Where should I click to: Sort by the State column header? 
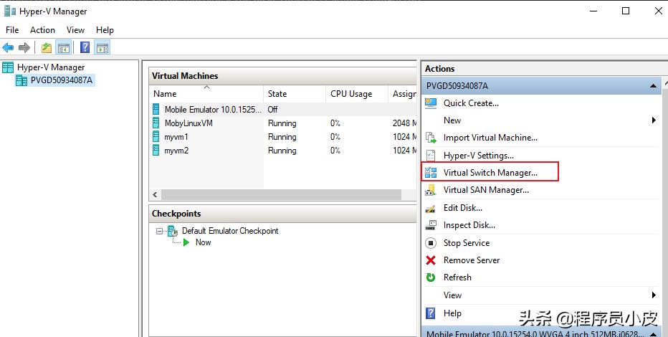(x=295, y=94)
